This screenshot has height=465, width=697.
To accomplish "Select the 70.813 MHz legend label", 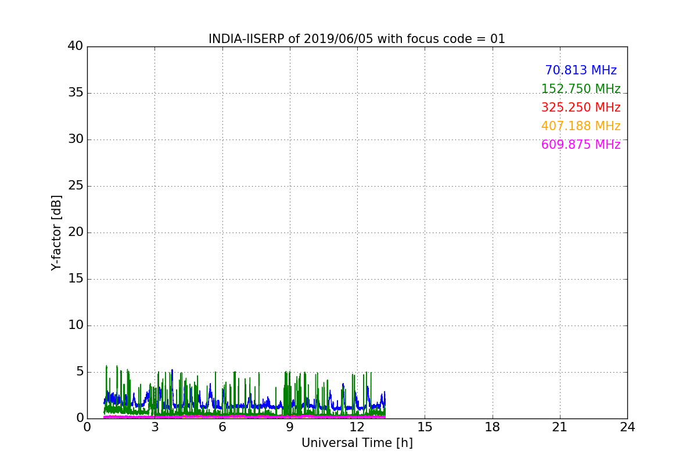I will pos(581,70).
